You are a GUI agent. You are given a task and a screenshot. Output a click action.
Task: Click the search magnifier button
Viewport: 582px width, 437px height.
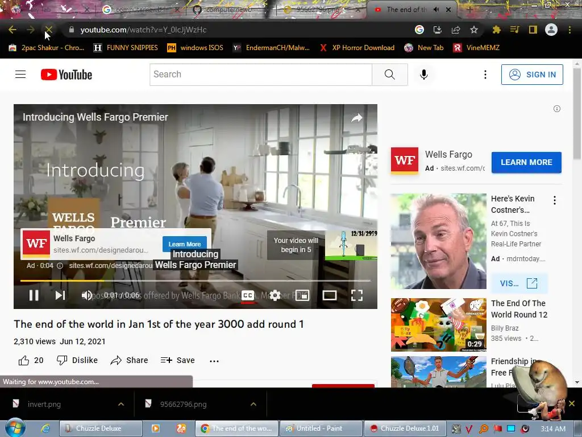point(390,75)
